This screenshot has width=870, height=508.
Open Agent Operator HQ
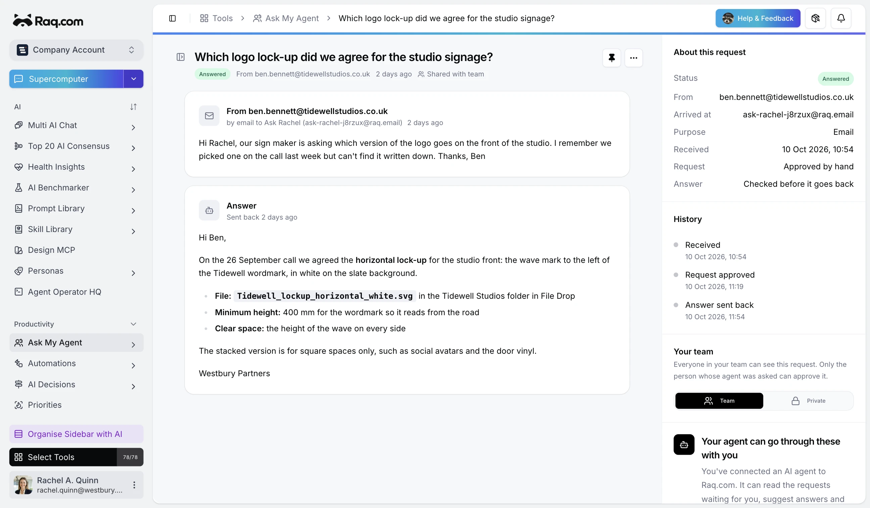[x=76, y=292]
